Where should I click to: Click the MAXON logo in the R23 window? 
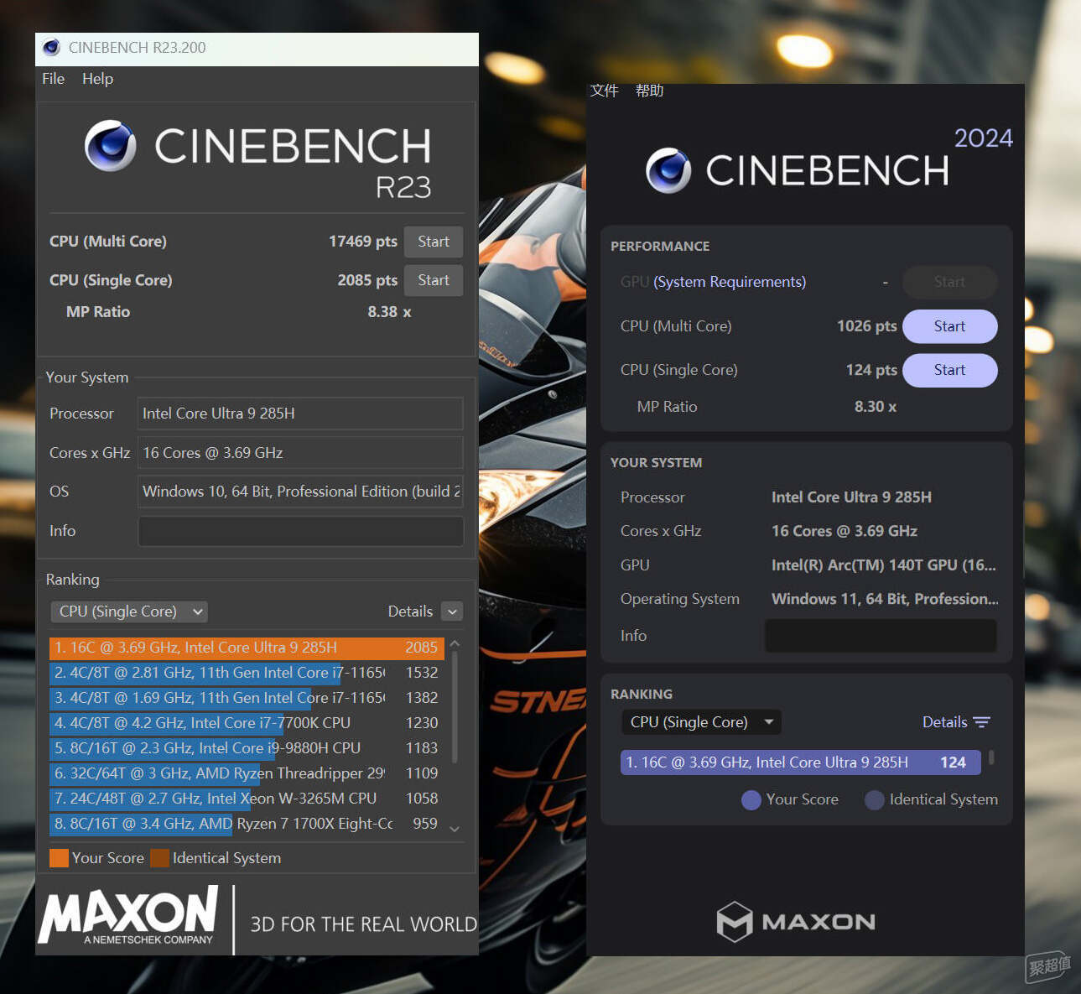128,915
